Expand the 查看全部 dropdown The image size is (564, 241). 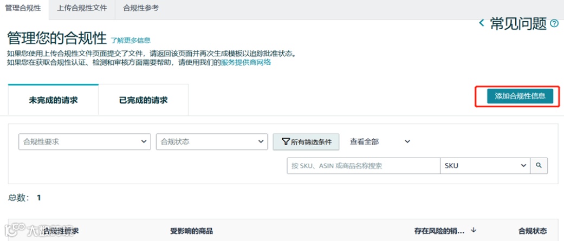coord(380,142)
